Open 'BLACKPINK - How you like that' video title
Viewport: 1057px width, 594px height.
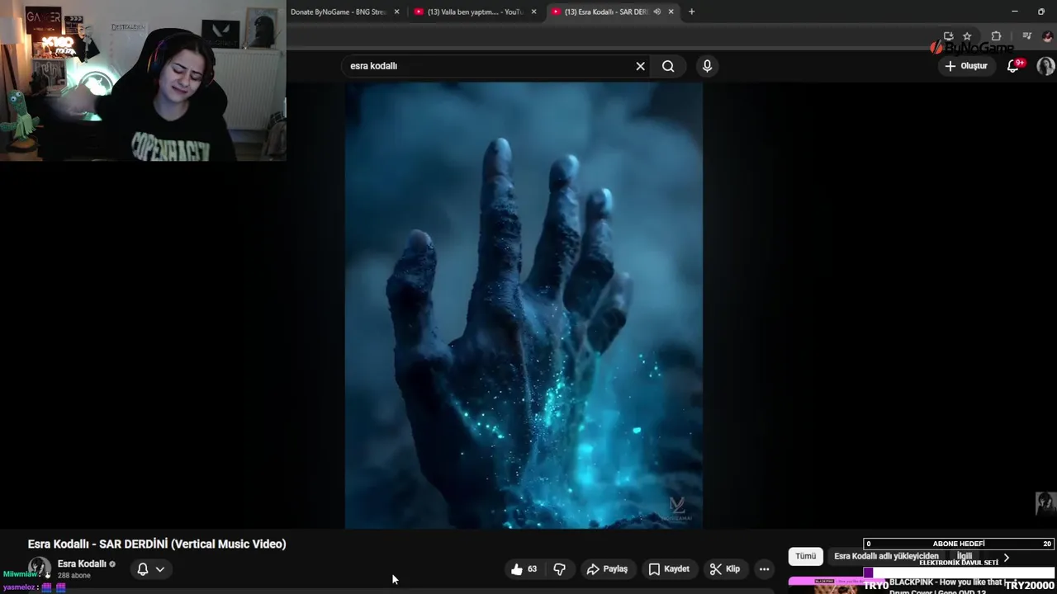click(946, 582)
